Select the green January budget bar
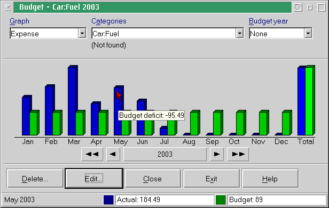Image resolution: width=329 pixels, height=208 pixels. point(34,123)
